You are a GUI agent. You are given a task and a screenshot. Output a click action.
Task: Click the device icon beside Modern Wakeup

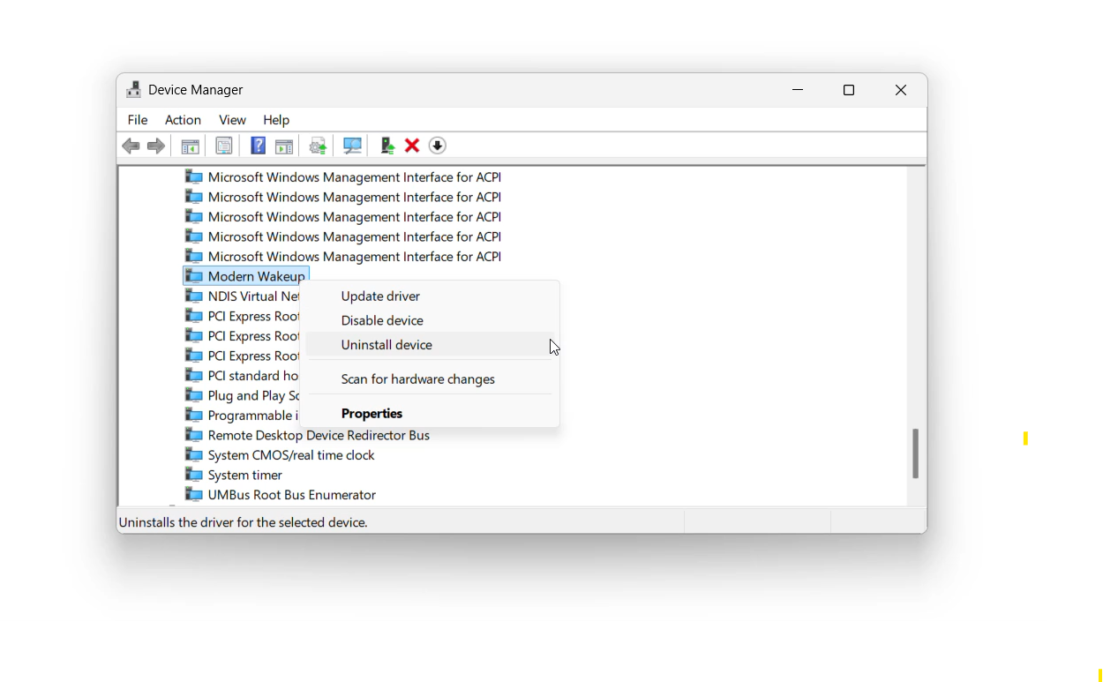tap(194, 276)
